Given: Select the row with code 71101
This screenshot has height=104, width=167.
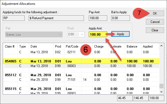Looking at the screenshot, I should pyautogui.click(x=81, y=79).
